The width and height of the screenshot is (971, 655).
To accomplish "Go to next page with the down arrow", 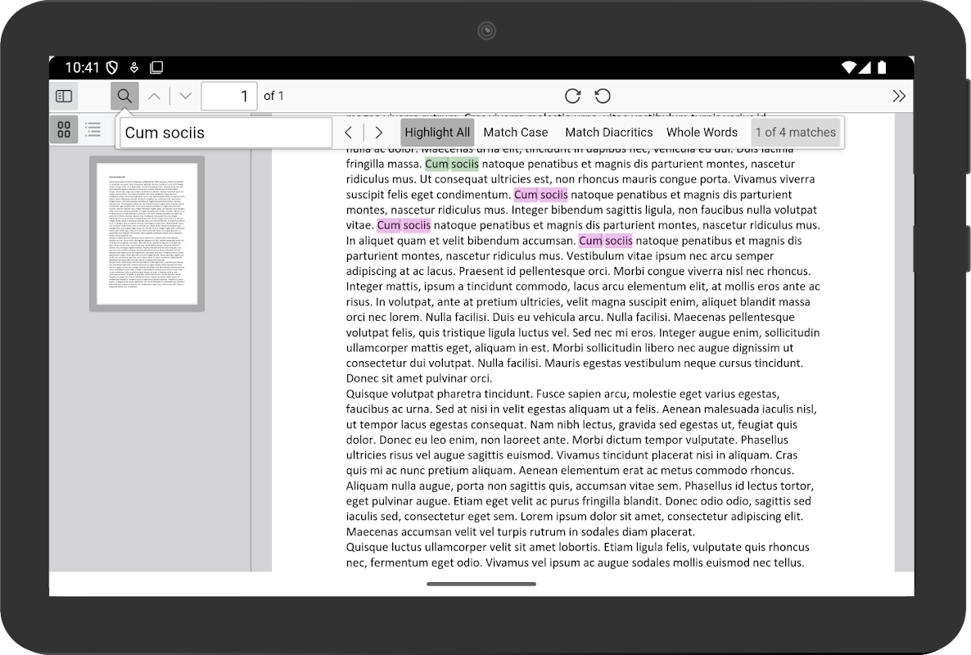I will (x=185, y=96).
